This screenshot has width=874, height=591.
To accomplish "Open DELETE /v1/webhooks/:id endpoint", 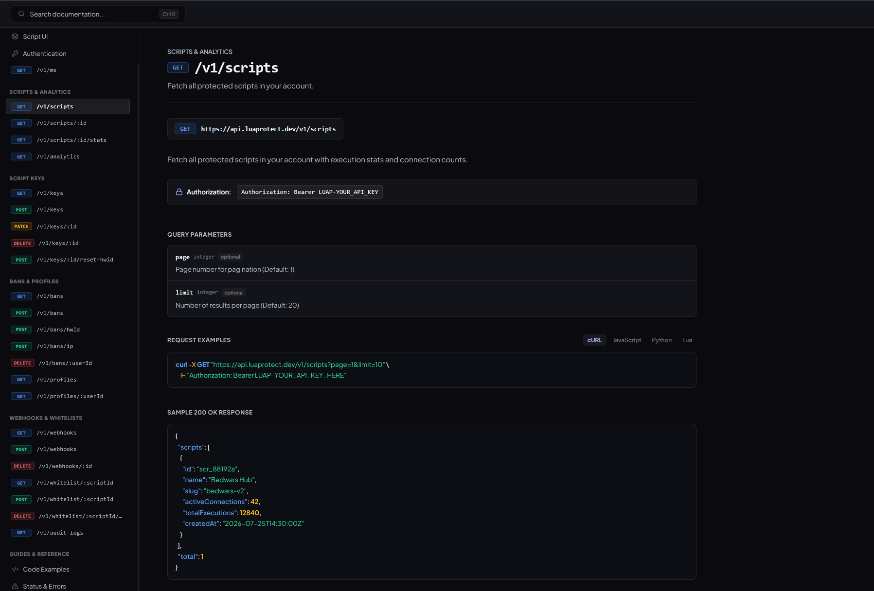I will pyautogui.click(x=68, y=466).
